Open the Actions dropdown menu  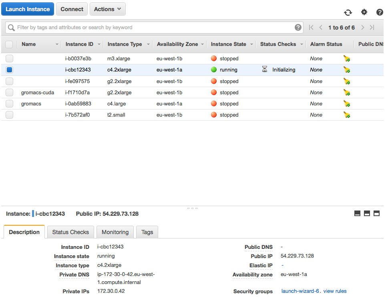pyautogui.click(x=108, y=9)
